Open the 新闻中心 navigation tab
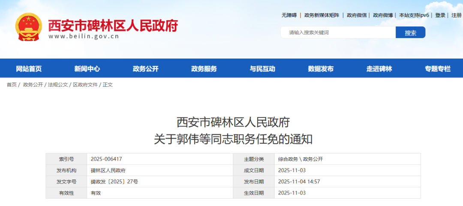 click(87, 68)
